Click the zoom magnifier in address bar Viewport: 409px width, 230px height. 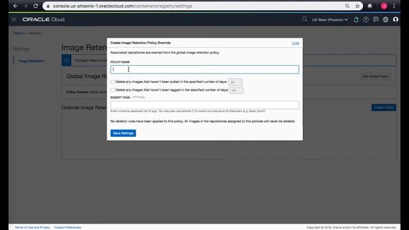click(x=347, y=6)
